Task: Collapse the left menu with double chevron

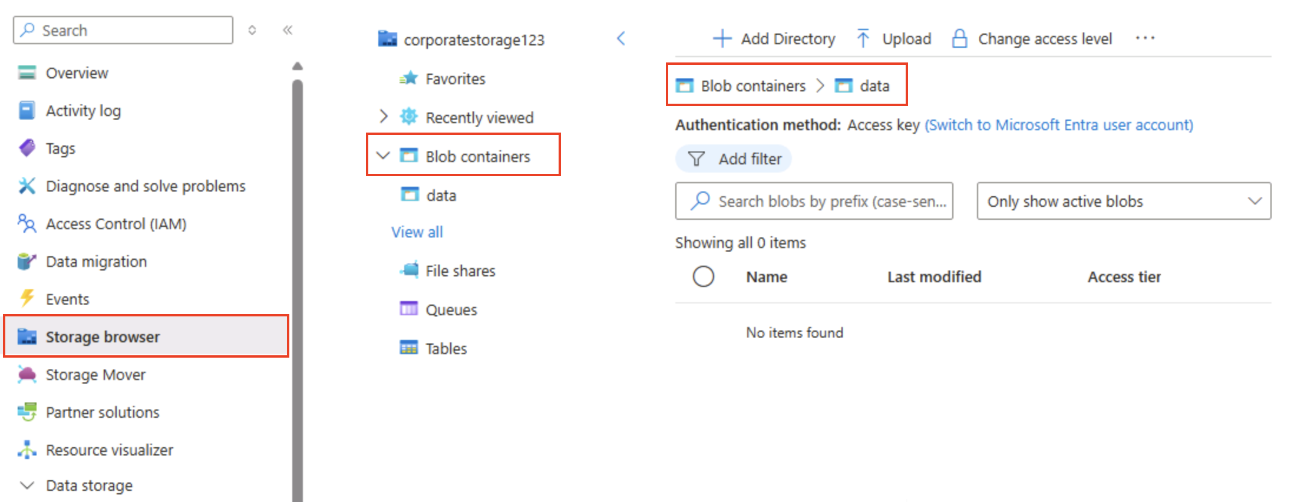Action: 288,30
